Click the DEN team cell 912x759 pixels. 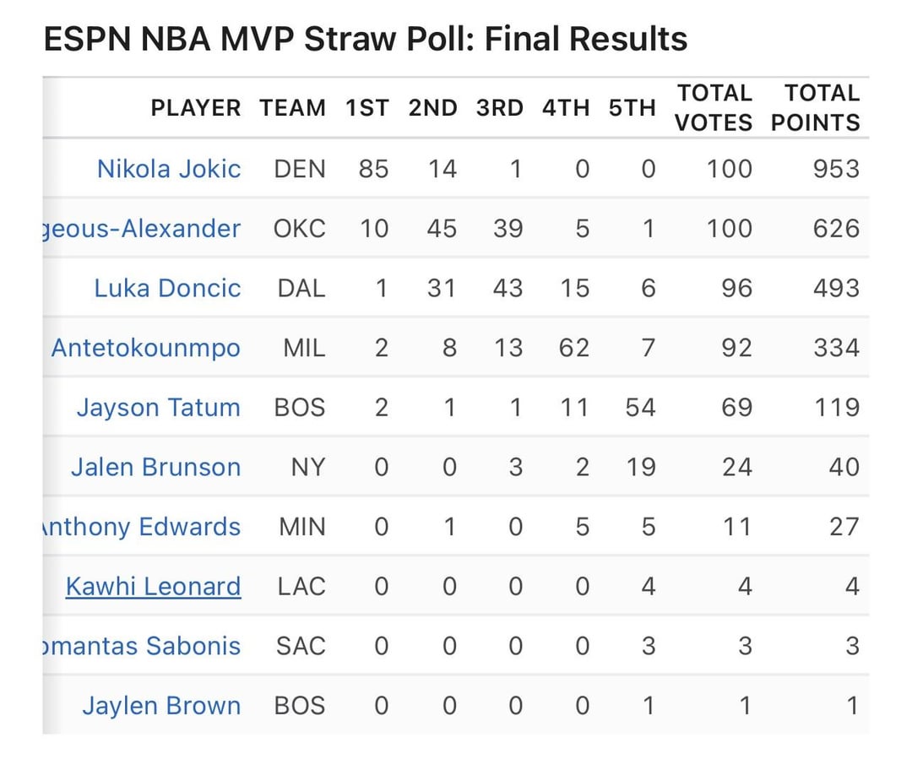click(x=300, y=169)
